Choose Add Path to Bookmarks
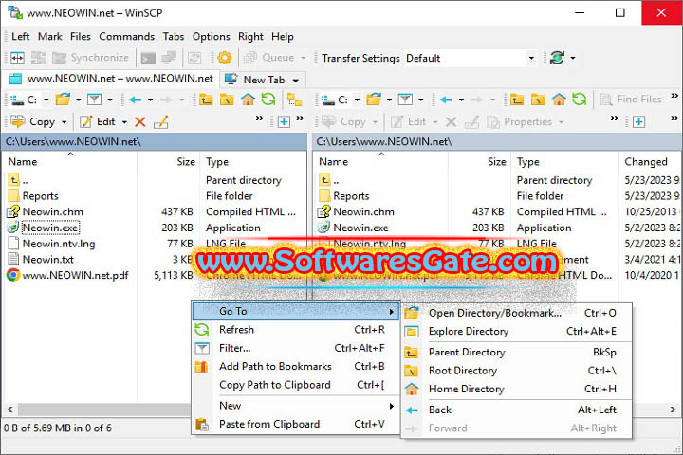Screen dimensions: 683x455 [295, 366]
